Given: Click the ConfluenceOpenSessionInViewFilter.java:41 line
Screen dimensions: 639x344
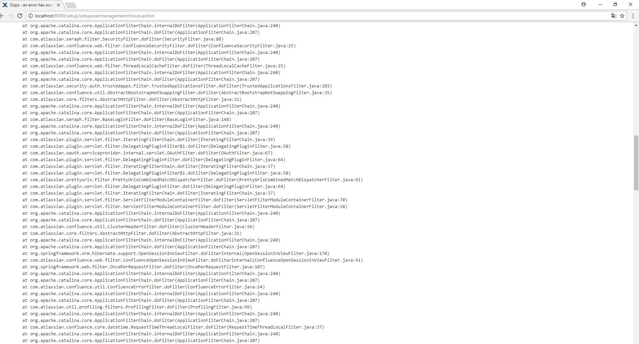Looking at the screenshot, I should (193, 260).
